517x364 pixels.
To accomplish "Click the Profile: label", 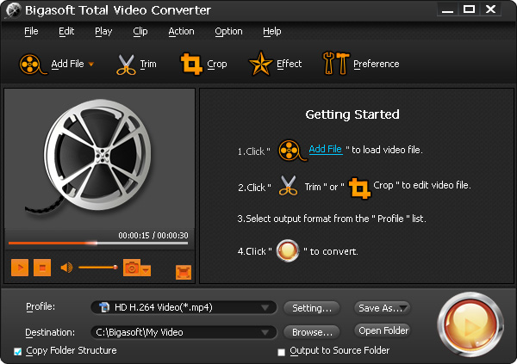I will [x=40, y=306].
